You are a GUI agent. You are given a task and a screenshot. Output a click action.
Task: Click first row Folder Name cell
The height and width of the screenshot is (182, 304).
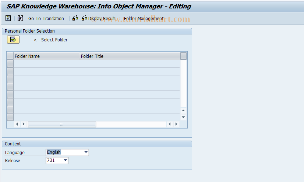(x=47, y=64)
